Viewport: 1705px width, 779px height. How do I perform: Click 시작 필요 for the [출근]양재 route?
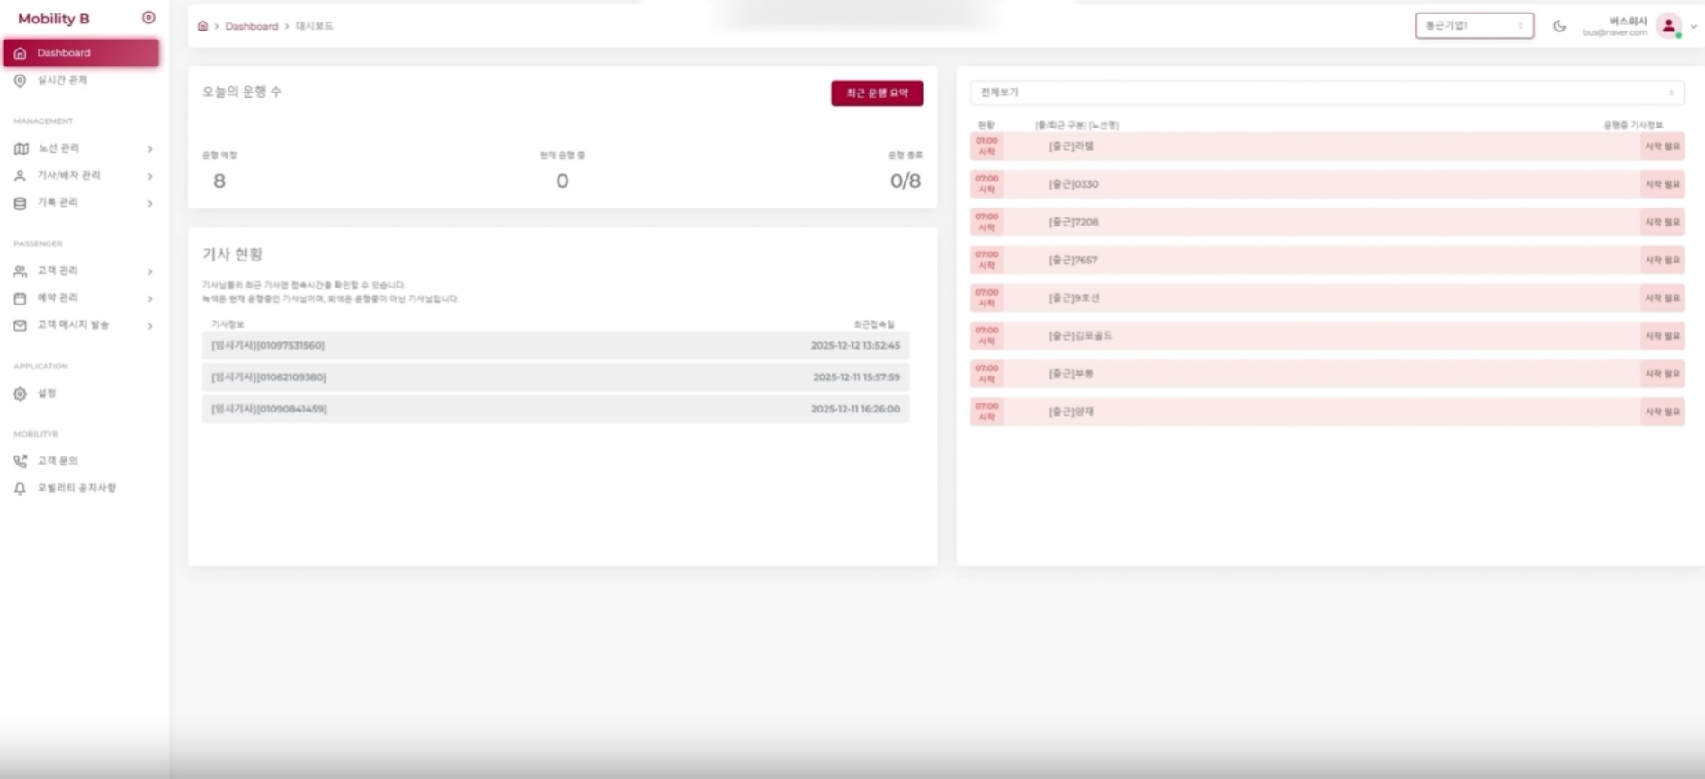coord(1662,412)
